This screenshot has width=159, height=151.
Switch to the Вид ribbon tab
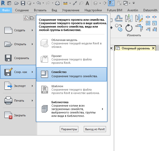(54, 10)
